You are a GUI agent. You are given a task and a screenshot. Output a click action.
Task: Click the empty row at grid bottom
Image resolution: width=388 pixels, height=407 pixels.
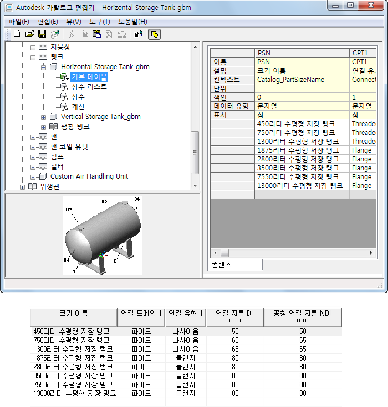[x=293, y=195]
